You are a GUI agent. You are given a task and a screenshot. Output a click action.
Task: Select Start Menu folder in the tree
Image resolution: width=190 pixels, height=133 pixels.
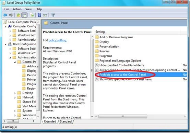click(x=29, y=106)
